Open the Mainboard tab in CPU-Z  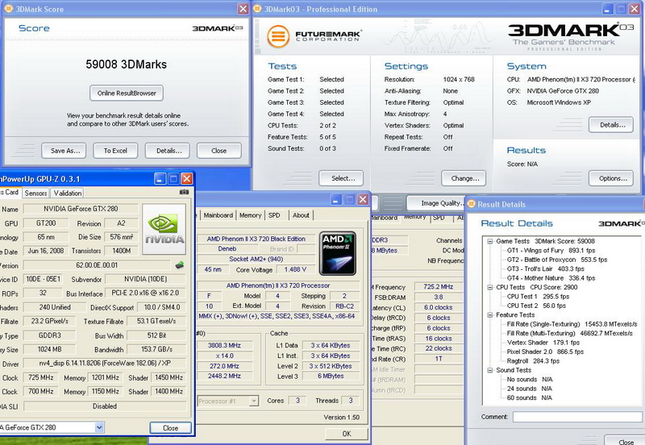(218, 215)
